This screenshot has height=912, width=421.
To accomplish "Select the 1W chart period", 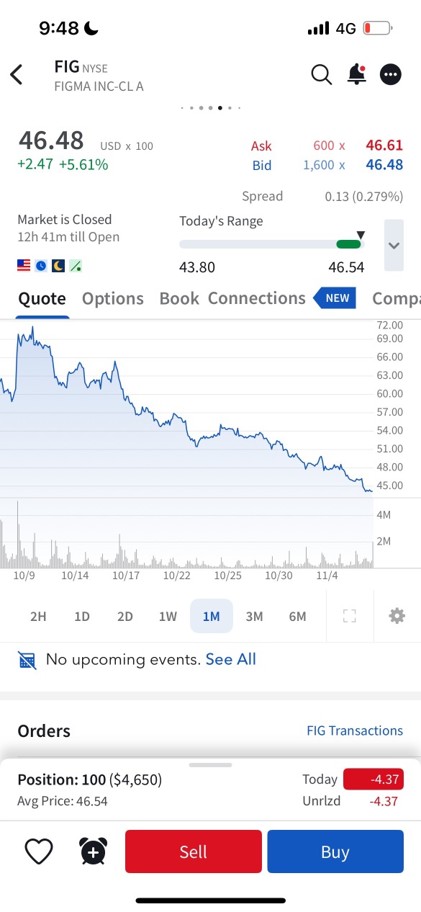I will pos(168,616).
